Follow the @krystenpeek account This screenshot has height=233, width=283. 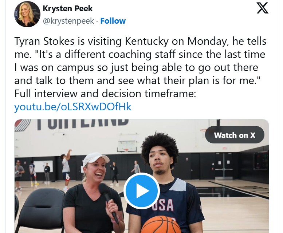click(x=113, y=21)
